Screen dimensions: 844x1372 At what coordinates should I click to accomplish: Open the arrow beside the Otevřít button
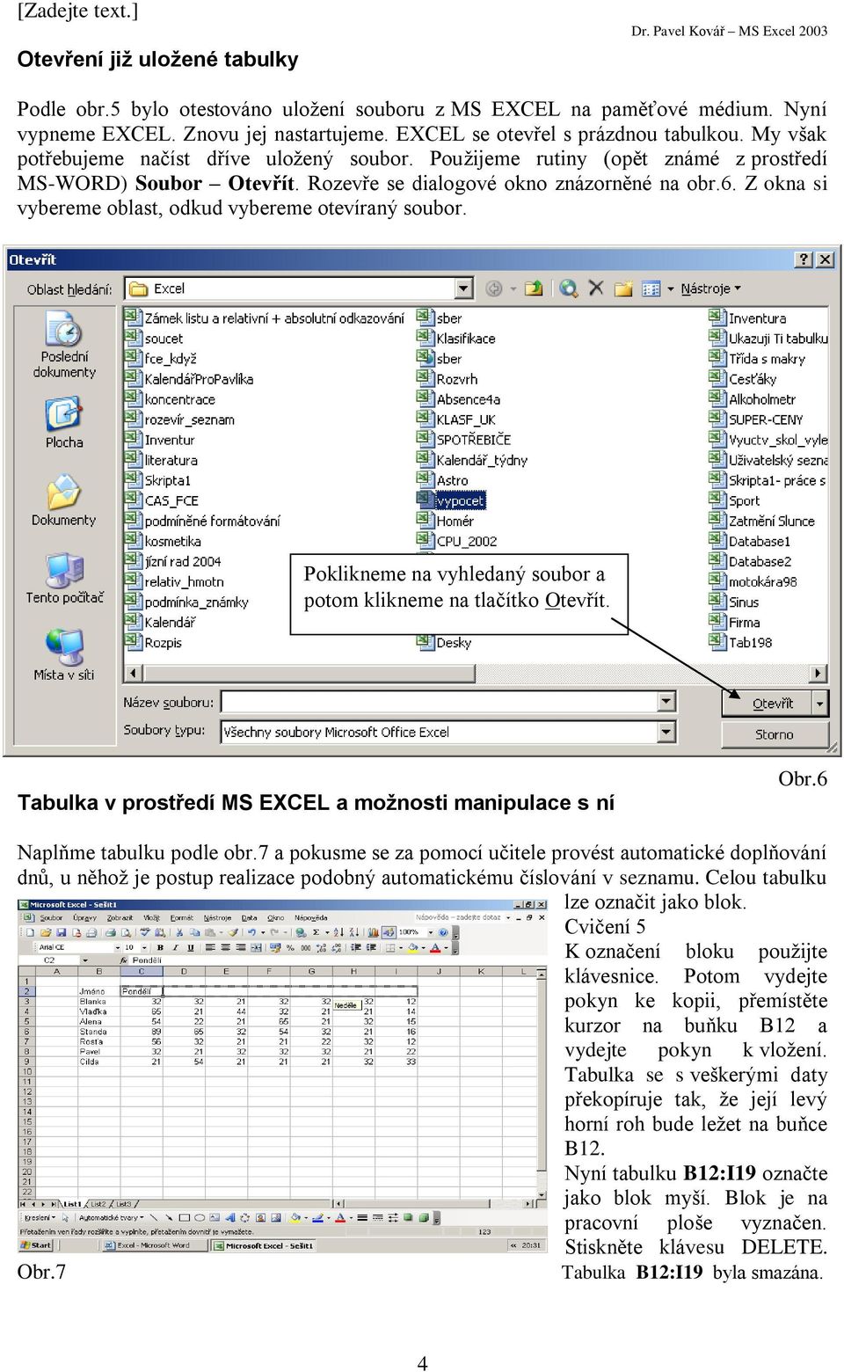pos(820,703)
